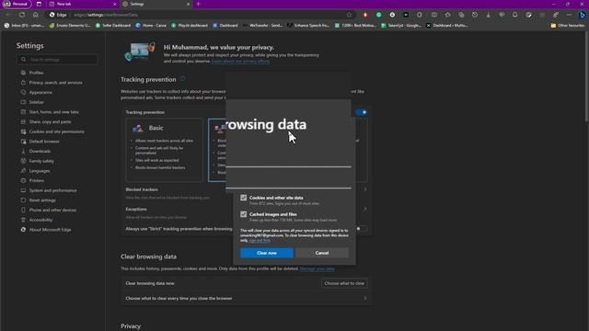Image resolution: width=589 pixels, height=331 pixels.
Task: Open Cookies and site permissions section
Action: [x=56, y=131]
